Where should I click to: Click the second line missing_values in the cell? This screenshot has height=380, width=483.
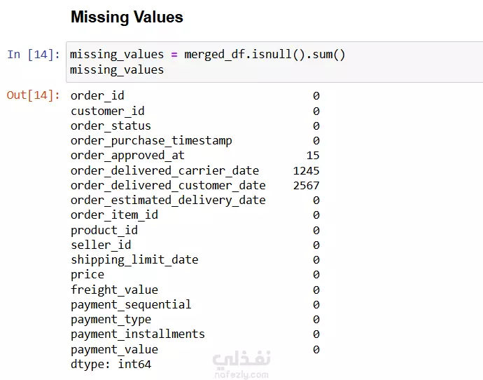117,70
